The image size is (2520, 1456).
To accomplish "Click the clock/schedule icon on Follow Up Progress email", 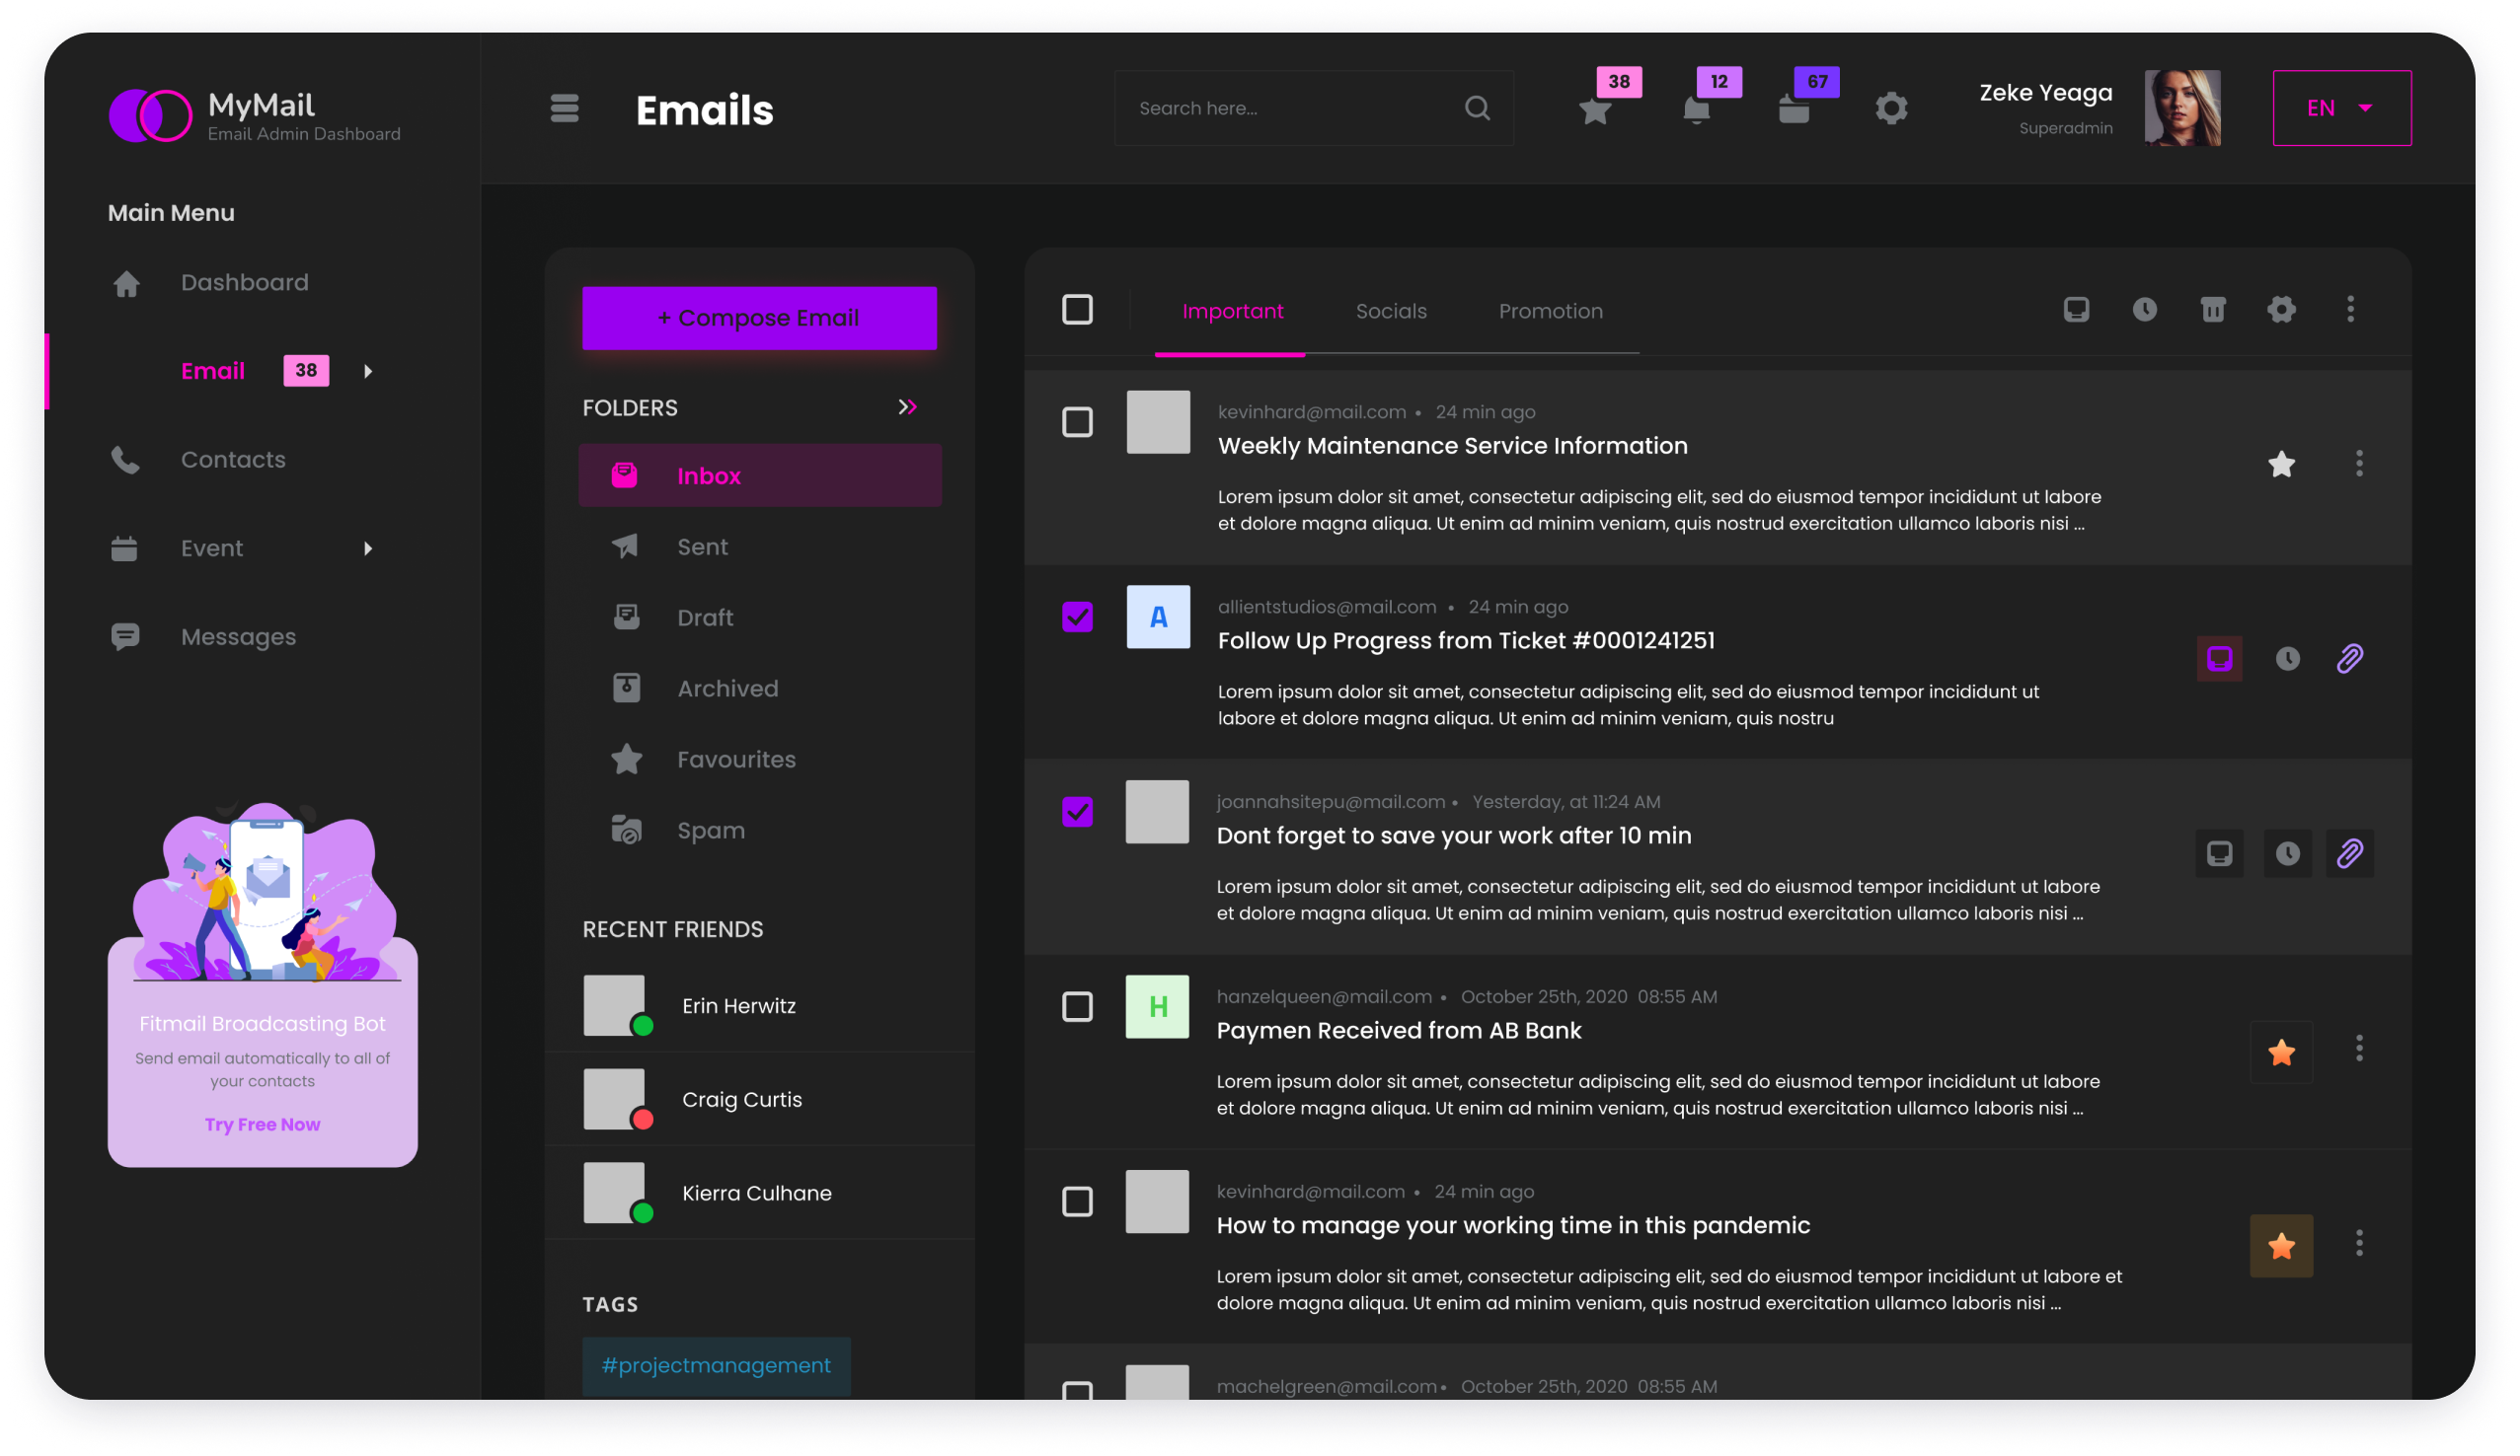I will 2288,659.
